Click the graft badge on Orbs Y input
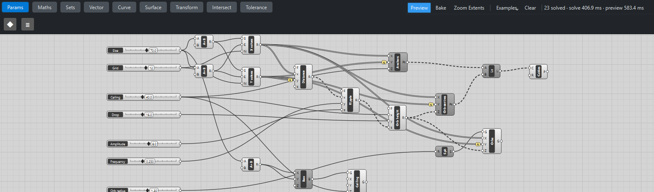 coord(478,144)
